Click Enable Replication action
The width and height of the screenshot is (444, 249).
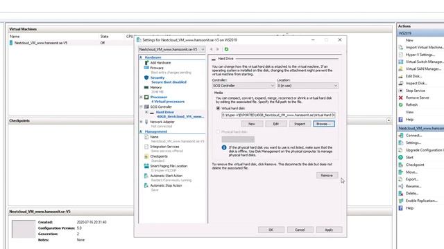click(x=421, y=201)
